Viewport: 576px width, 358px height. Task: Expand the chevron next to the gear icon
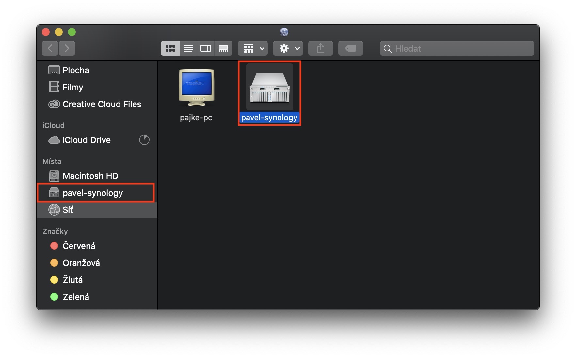click(296, 48)
